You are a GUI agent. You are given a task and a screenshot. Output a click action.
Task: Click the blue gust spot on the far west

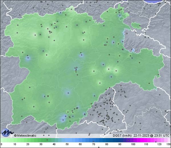28,59
